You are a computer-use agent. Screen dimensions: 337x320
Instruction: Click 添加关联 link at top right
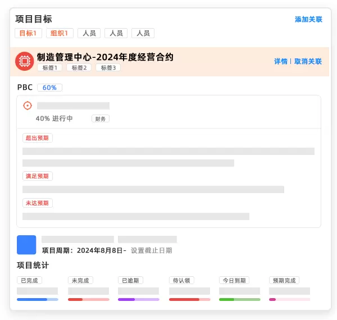(x=308, y=20)
